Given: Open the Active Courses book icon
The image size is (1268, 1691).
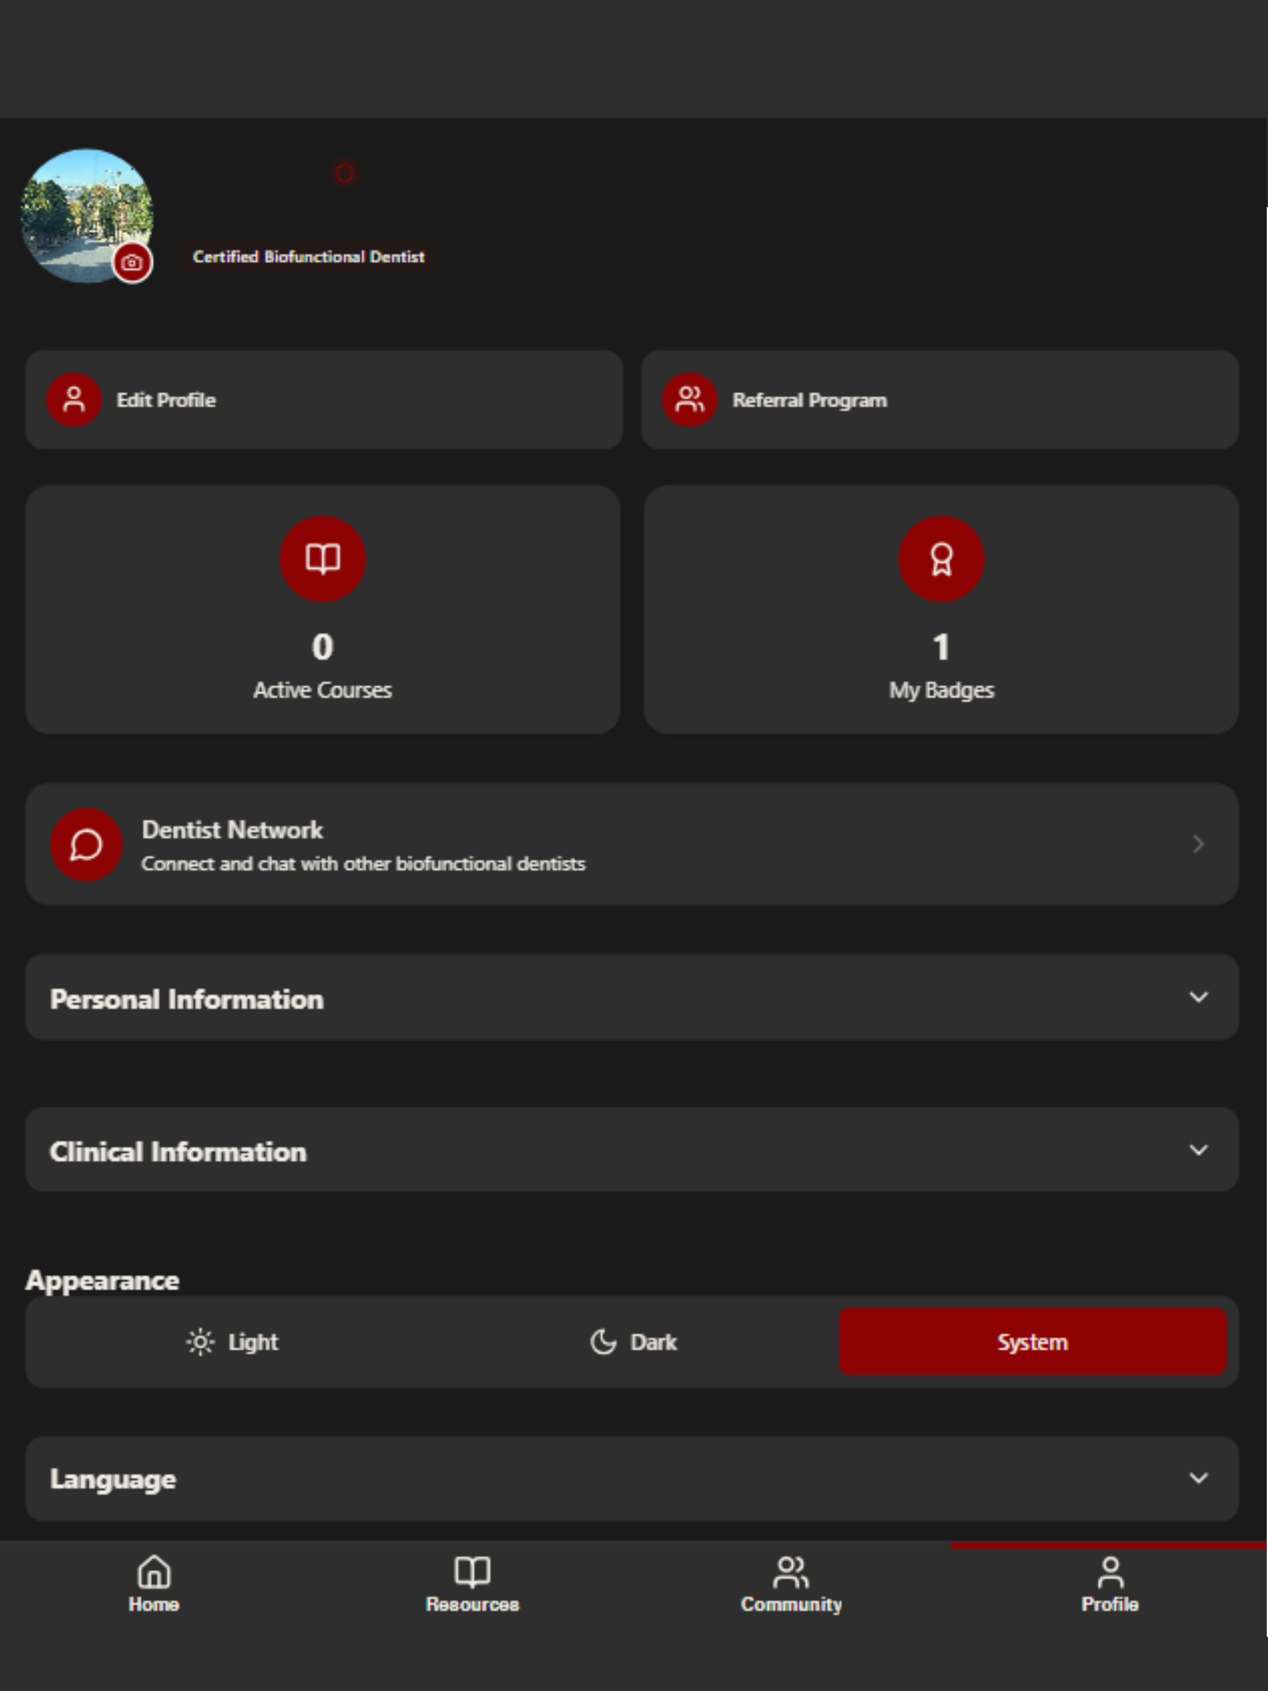Looking at the screenshot, I should (323, 559).
